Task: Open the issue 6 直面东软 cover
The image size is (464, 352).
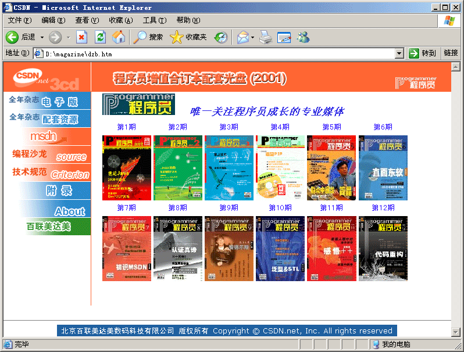Action: (383, 168)
